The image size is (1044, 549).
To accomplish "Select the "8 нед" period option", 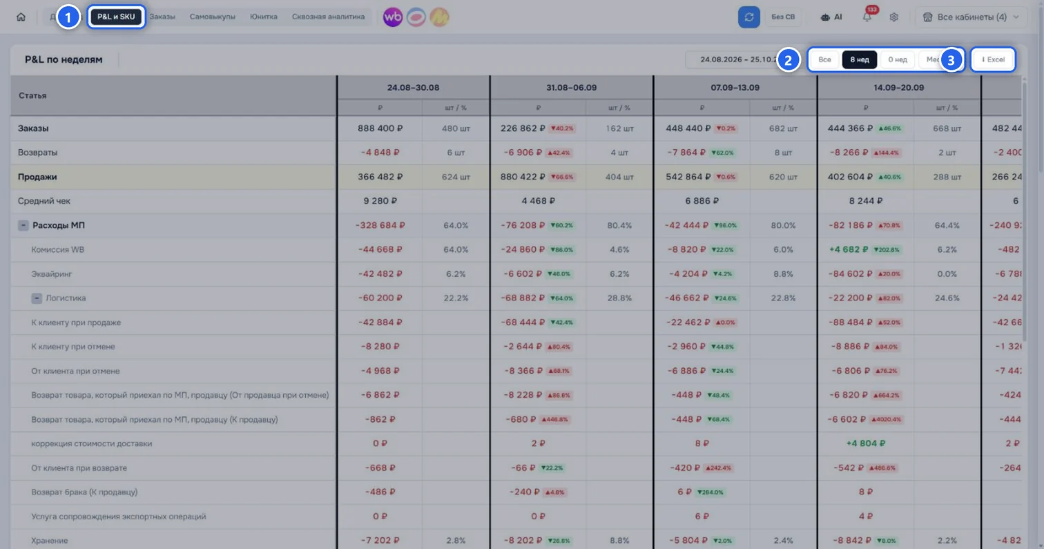I will coord(860,60).
